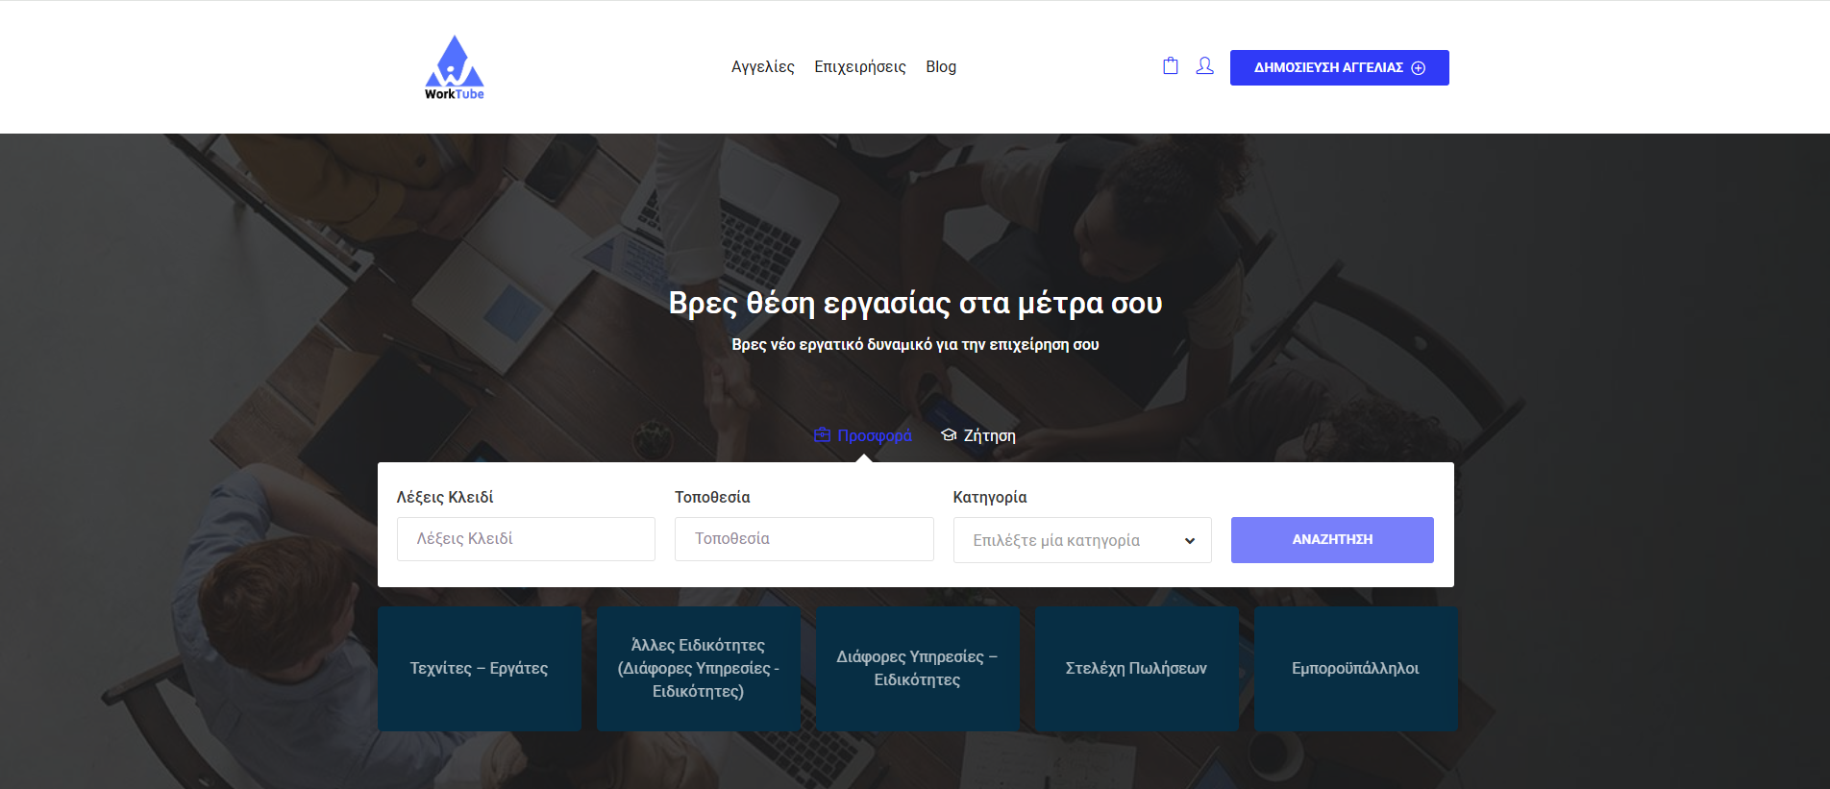Select the Τεχνίτες – Εργάτες category tile
The width and height of the screenshot is (1830, 789).
coord(479,669)
